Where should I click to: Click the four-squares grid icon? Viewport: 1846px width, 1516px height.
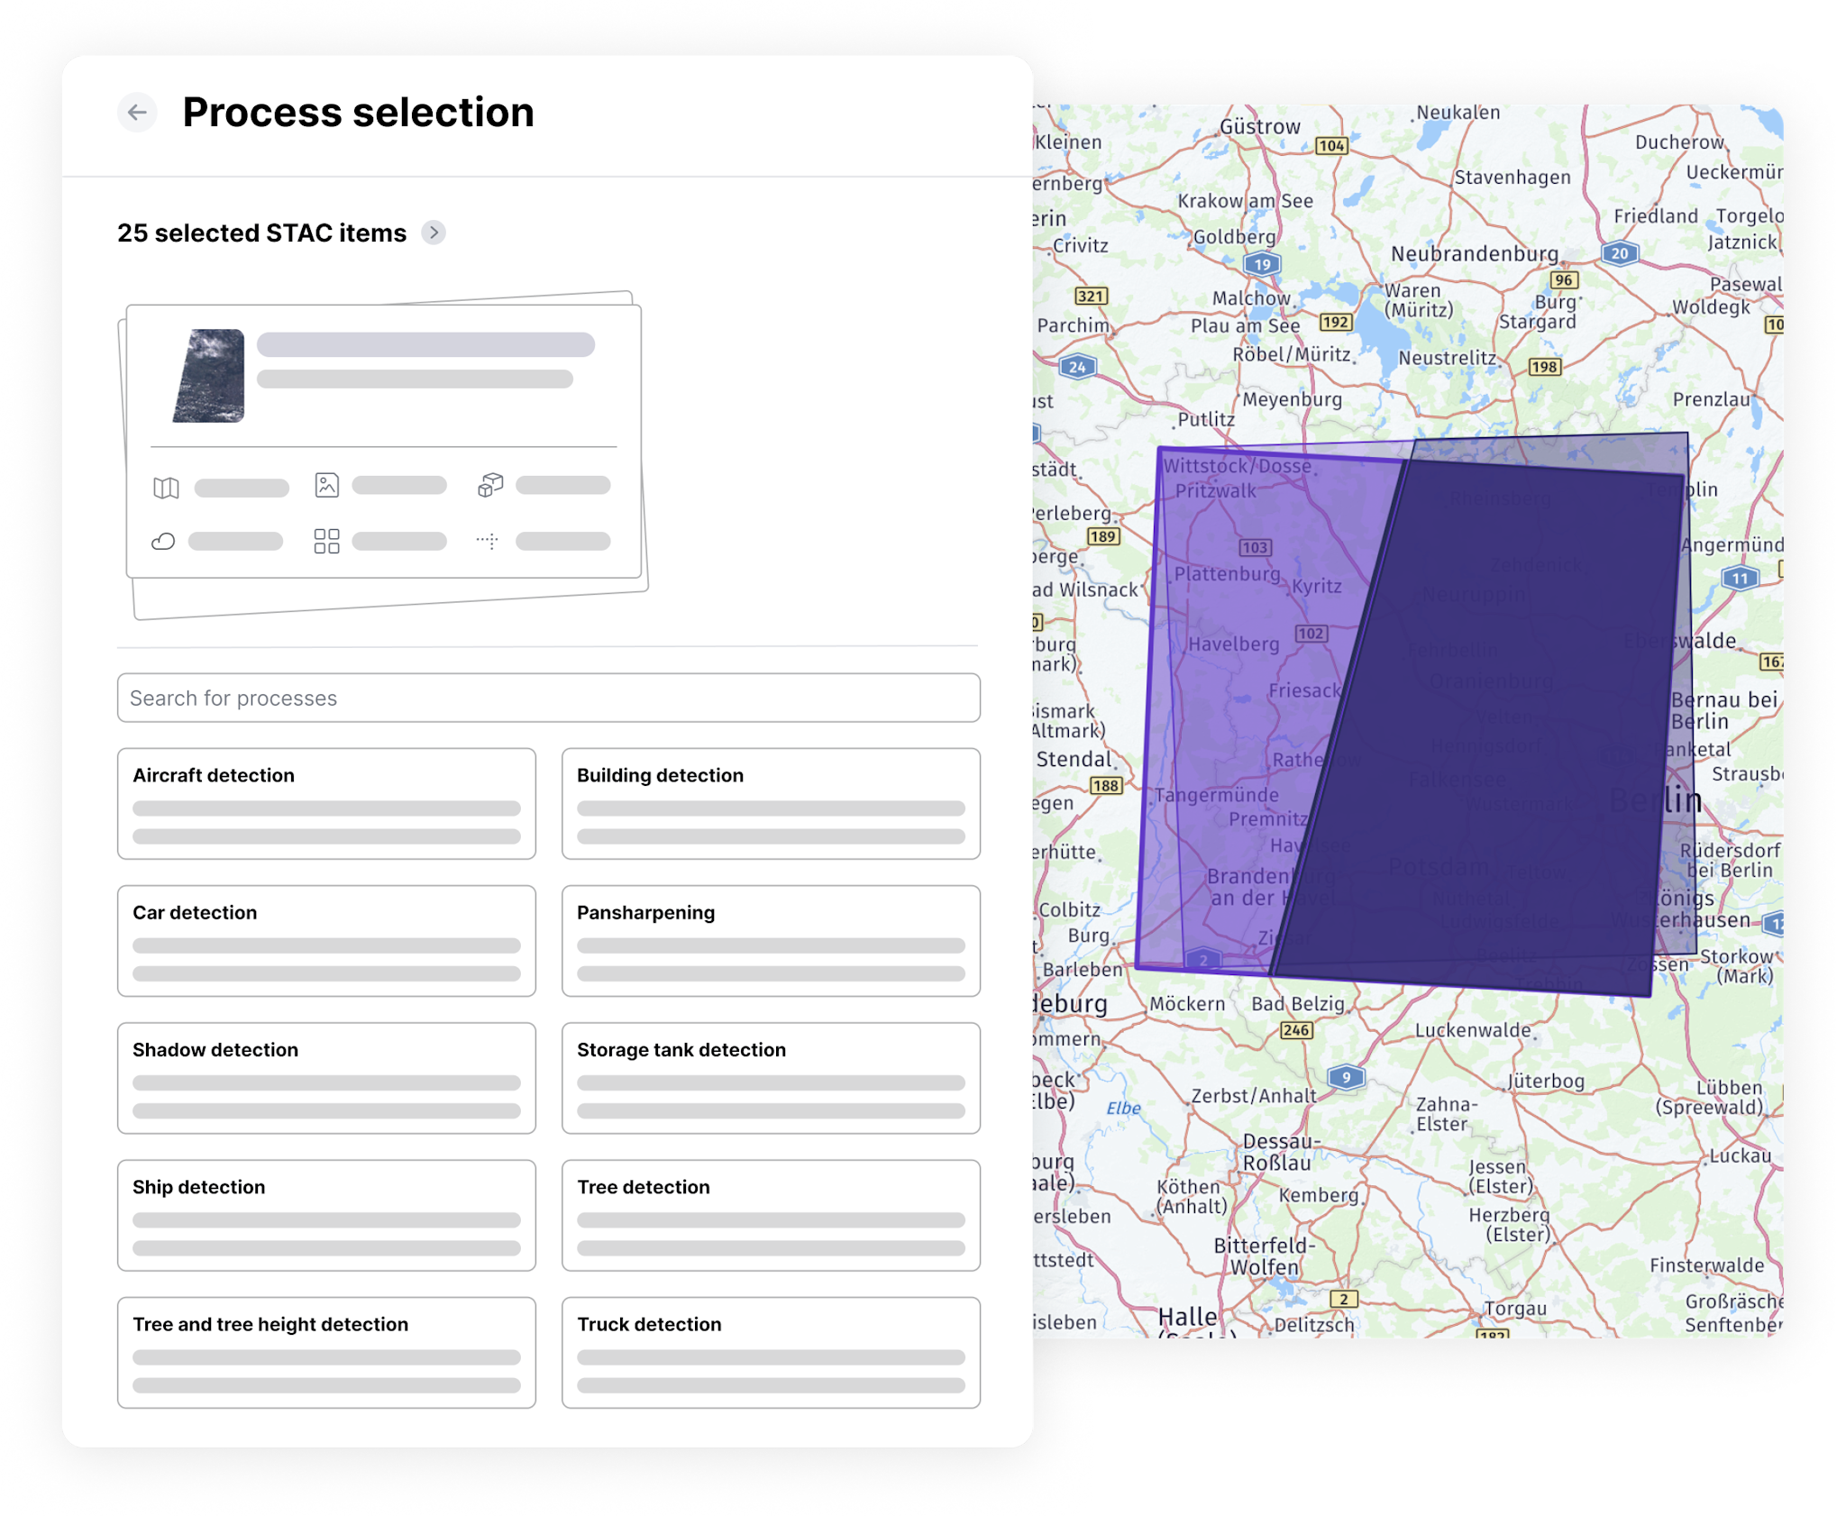(326, 541)
